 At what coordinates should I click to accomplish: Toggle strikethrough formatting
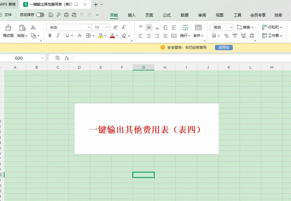[x=80, y=35]
